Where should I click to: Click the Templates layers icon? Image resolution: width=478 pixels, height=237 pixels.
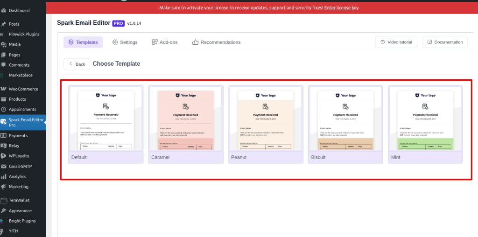[x=71, y=42]
